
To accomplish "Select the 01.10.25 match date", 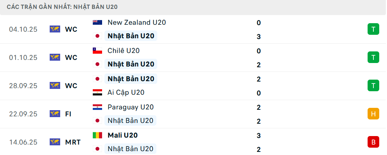I will 23,58.
